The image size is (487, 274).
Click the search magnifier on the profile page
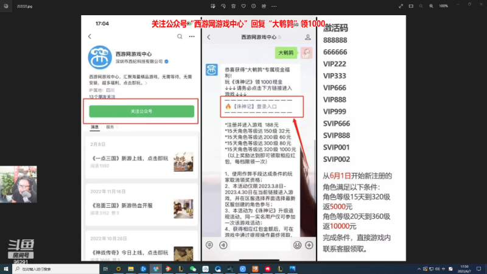[180, 37]
